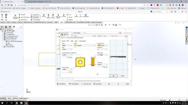Viewport: 188px width, 105px height.
Task: Open the Setup Sheet
Action: pyautogui.click(x=35, y=15)
